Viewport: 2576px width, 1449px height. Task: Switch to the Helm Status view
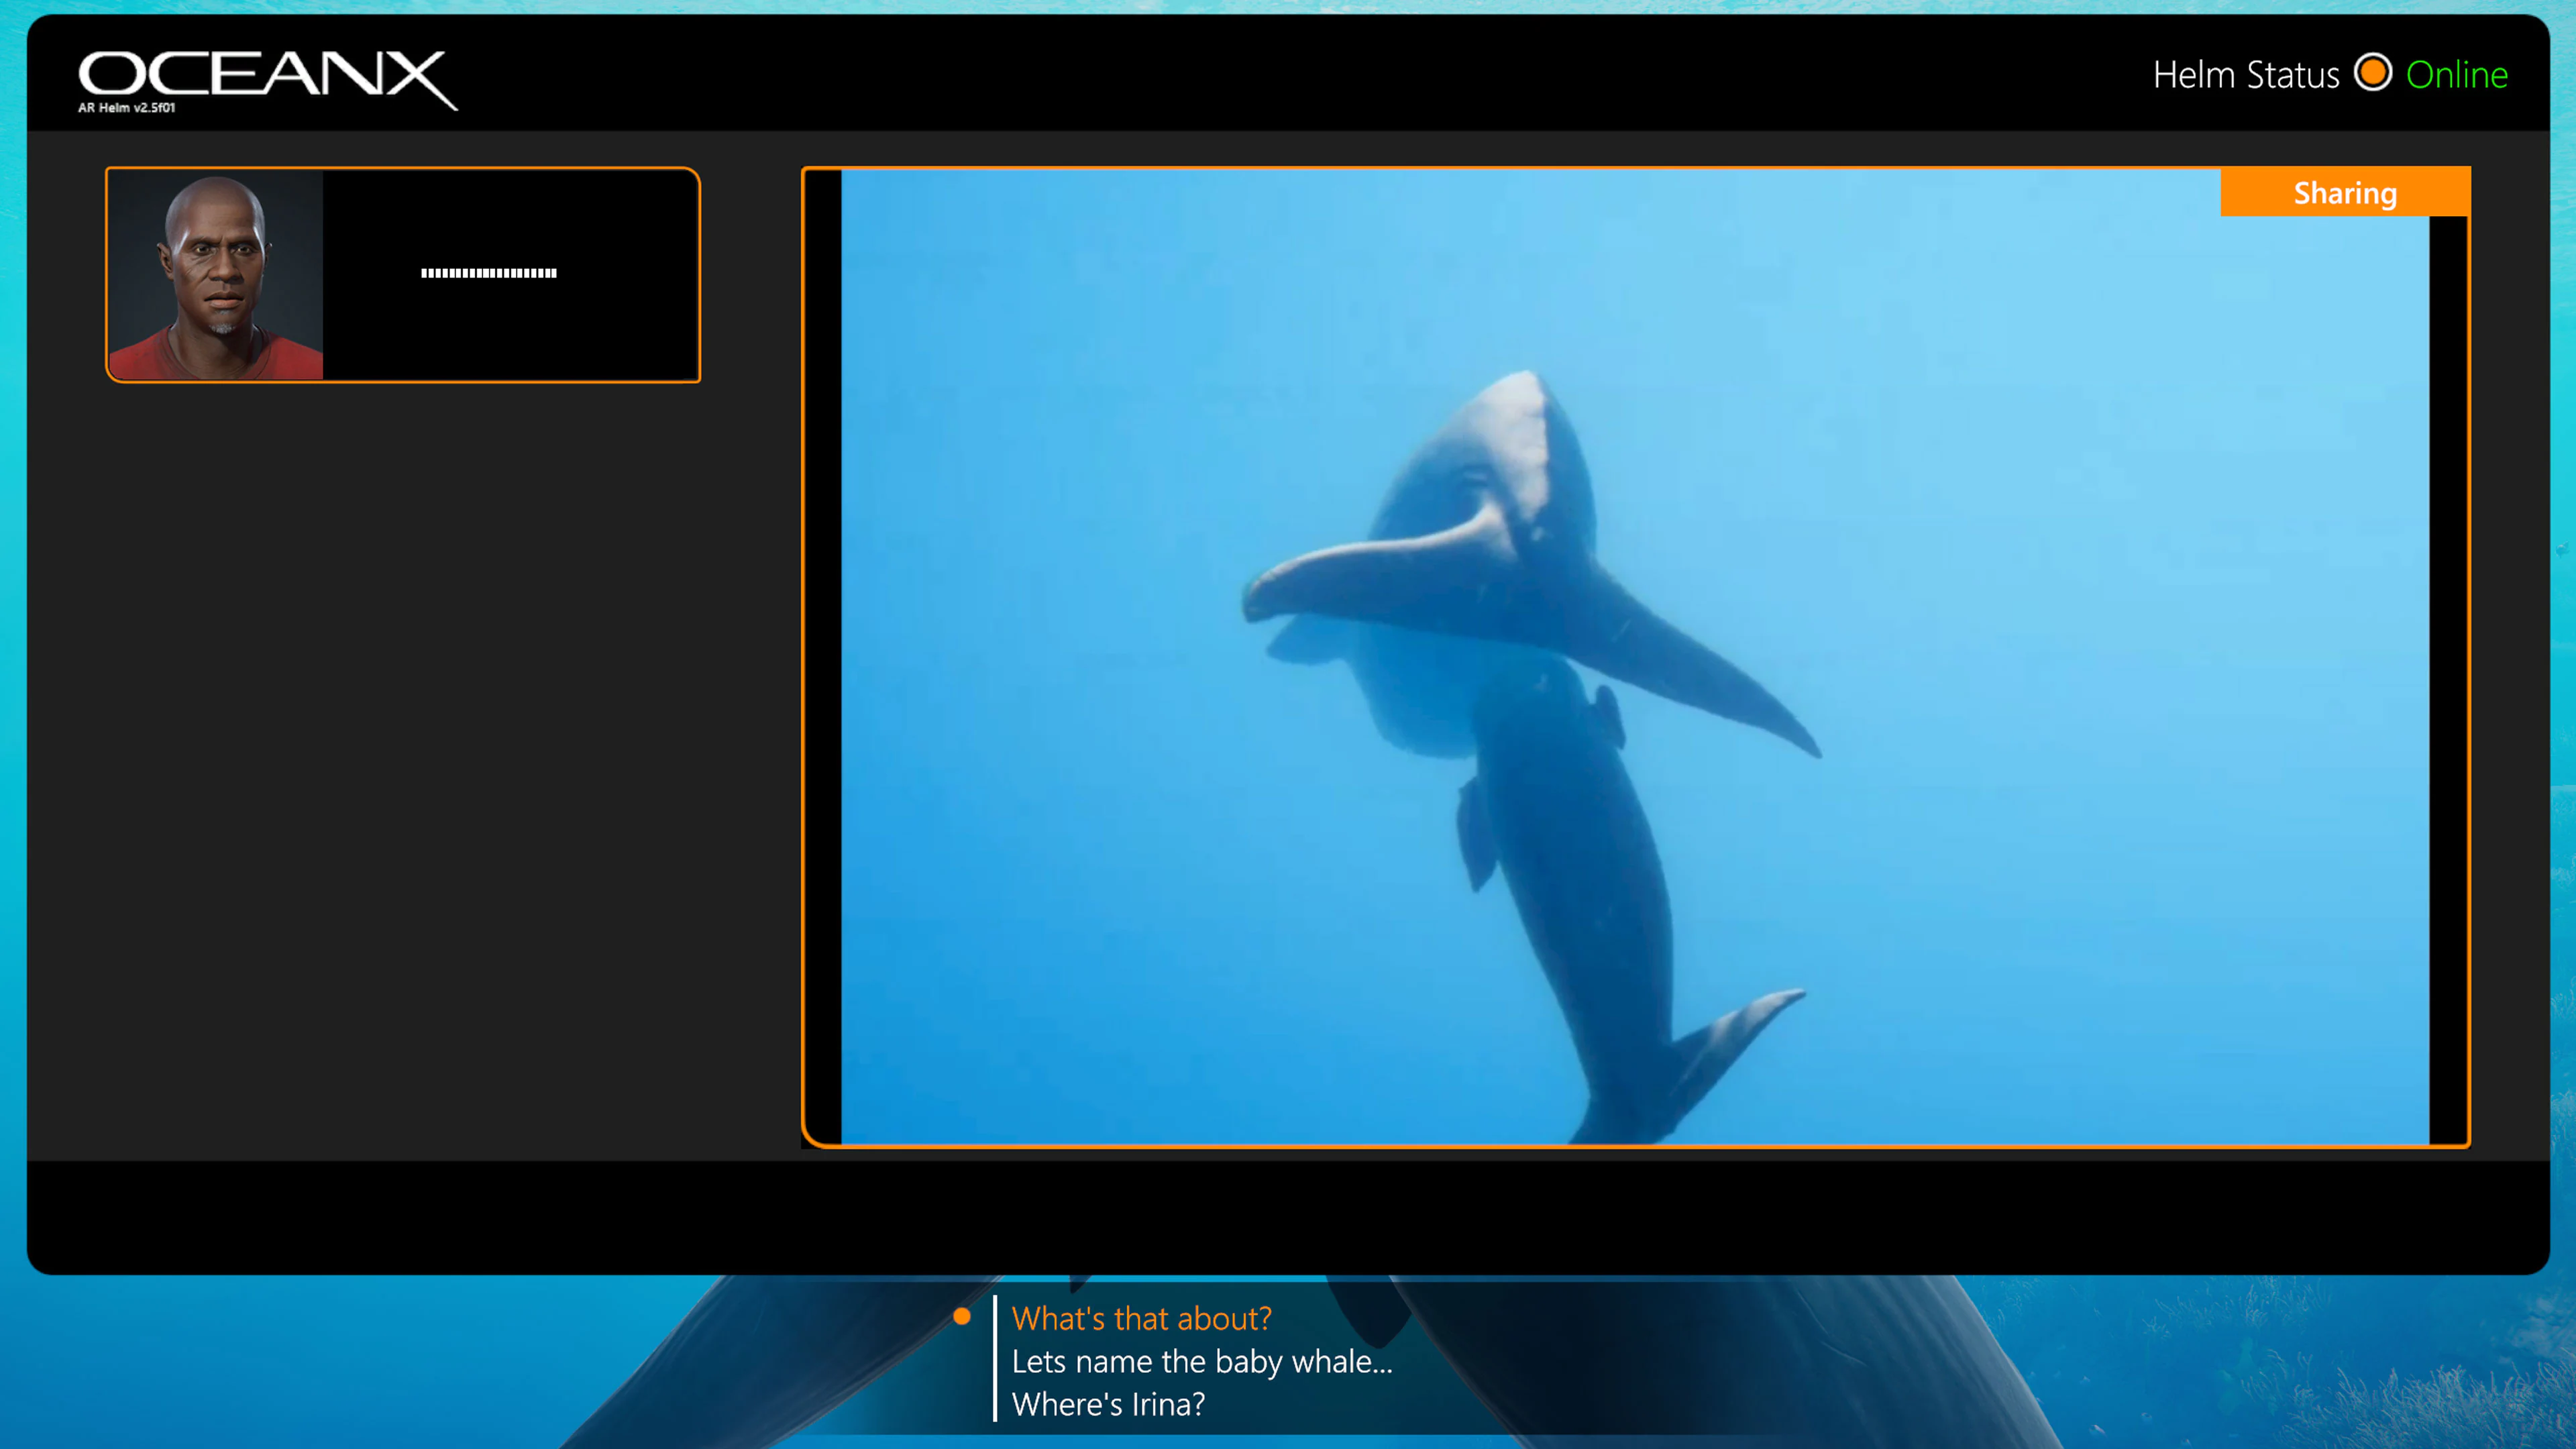click(2246, 73)
